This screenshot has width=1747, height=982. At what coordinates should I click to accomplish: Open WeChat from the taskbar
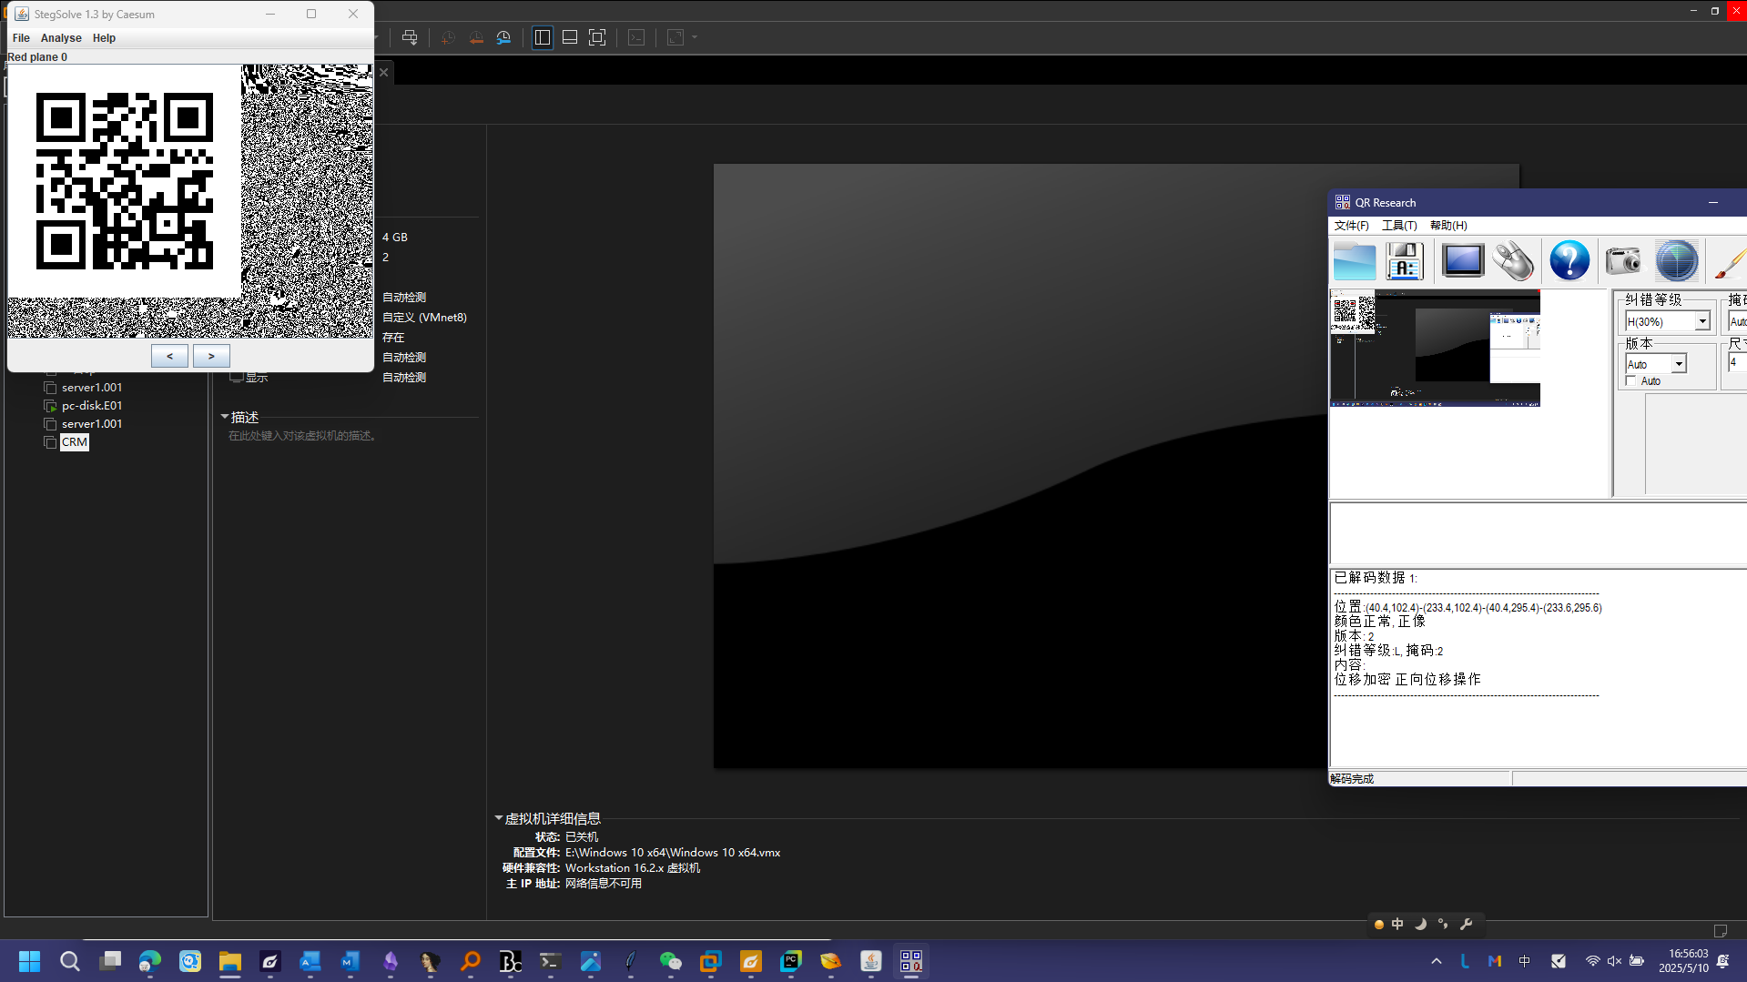tap(670, 961)
